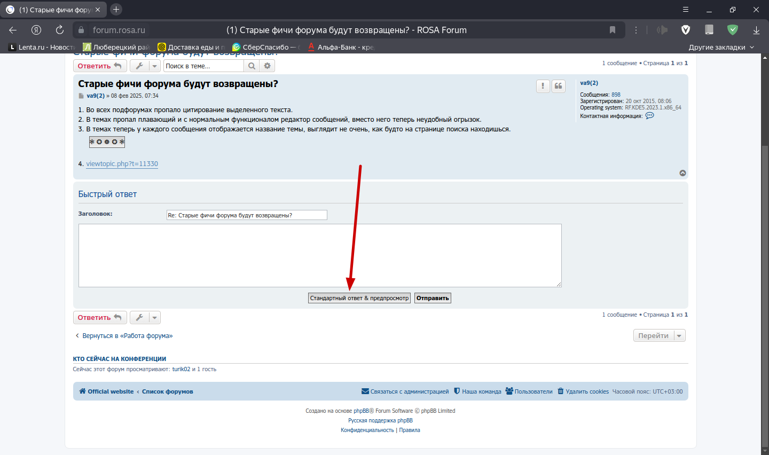Image resolution: width=769 pixels, height=455 pixels.
Task: Click the magnifier button beside topic search
Action: pyautogui.click(x=252, y=66)
